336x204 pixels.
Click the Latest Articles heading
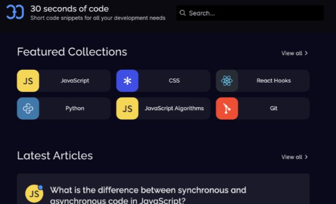(55, 156)
